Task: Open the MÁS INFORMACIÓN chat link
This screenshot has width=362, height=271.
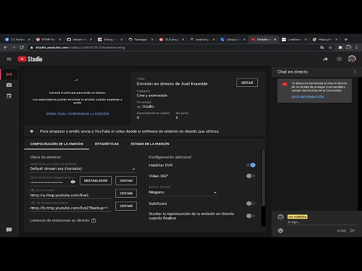Action: [308, 97]
